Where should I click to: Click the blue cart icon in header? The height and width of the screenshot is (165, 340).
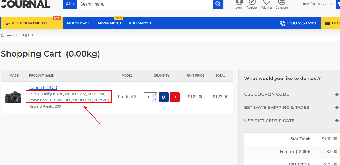(x=338, y=4)
